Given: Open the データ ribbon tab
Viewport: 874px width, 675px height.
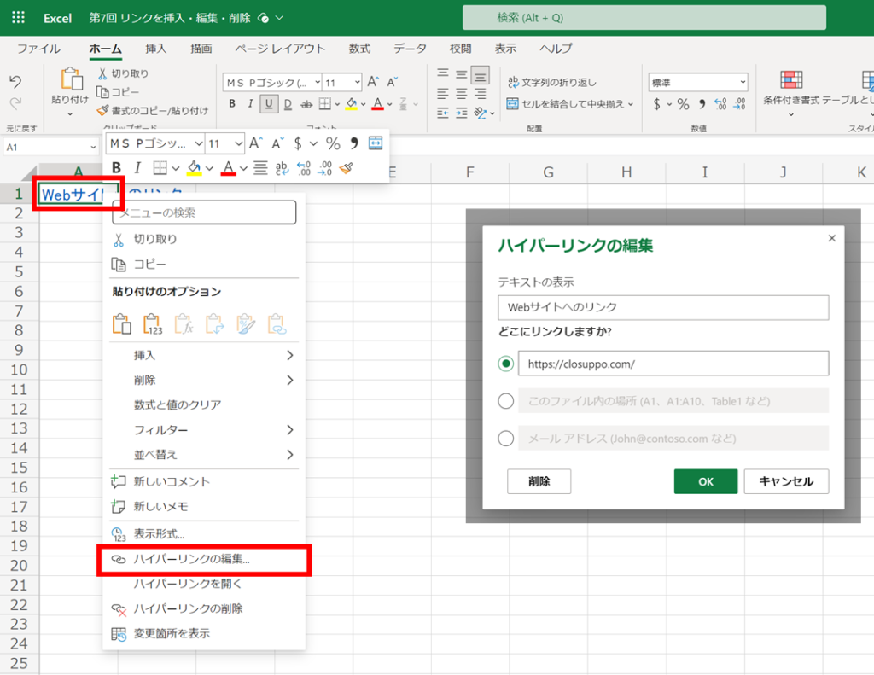Looking at the screenshot, I should pos(411,49).
